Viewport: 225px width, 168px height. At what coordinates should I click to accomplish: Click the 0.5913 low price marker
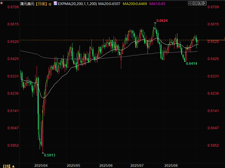[x=49, y=155]
